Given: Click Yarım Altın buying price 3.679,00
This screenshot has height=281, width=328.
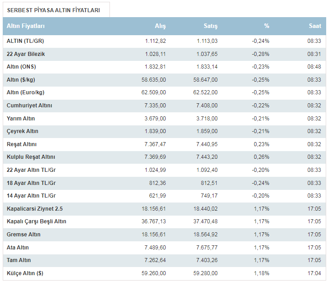Looking at the screenshot, I should (x=155, y=119).
